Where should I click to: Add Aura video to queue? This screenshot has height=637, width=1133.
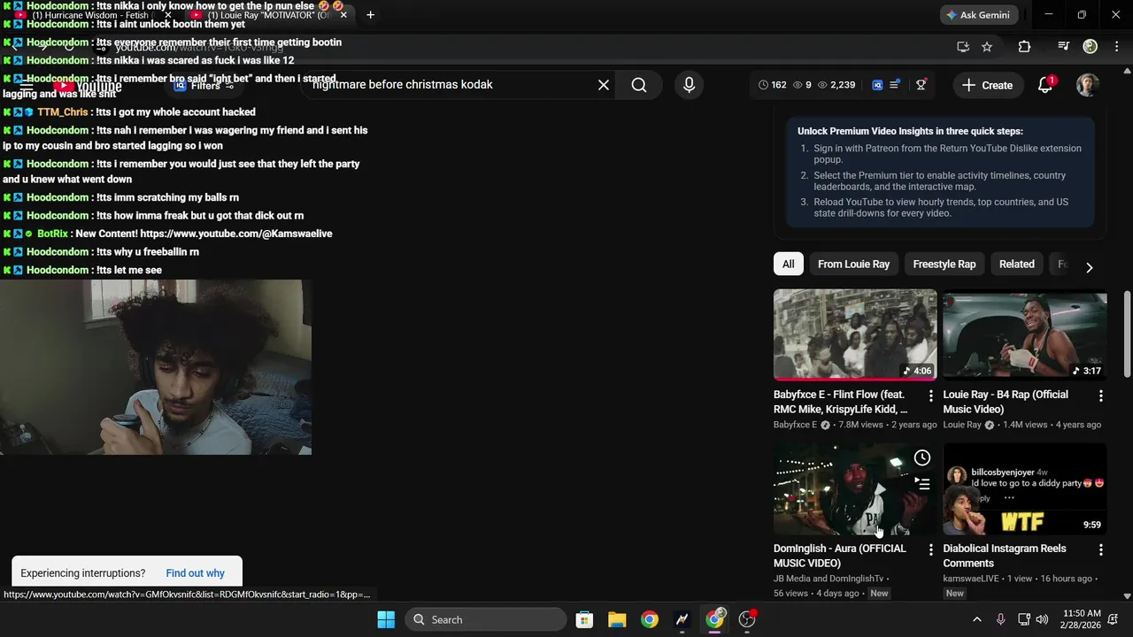point(922,484)
